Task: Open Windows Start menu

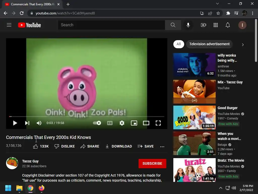Action: click(8, 188)
